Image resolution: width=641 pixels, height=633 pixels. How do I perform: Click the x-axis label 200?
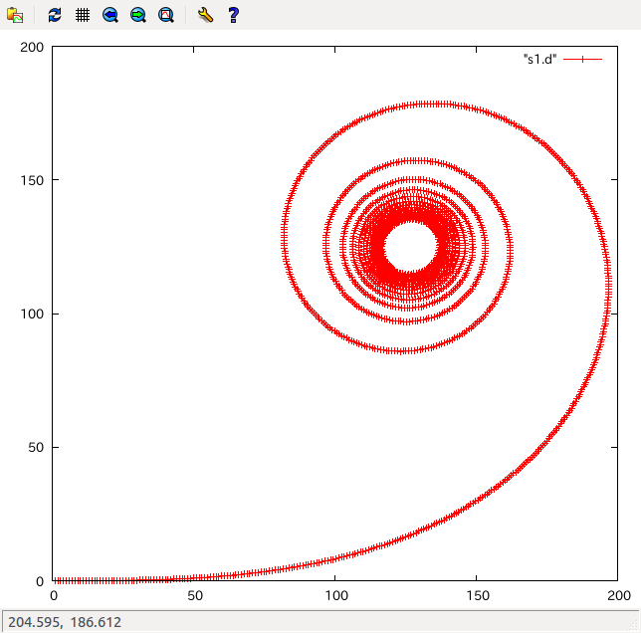pyautogui.click(x=619, y=595)
